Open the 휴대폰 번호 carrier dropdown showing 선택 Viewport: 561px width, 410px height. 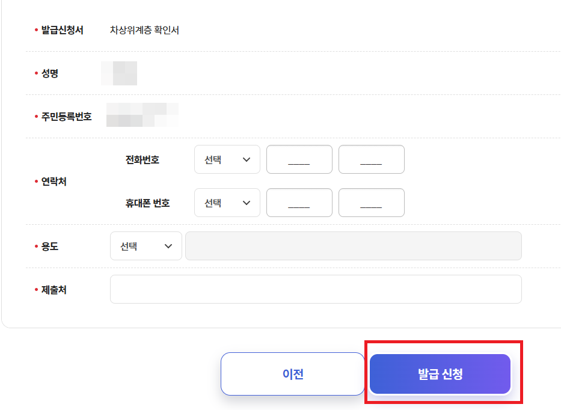click(227, 202)
